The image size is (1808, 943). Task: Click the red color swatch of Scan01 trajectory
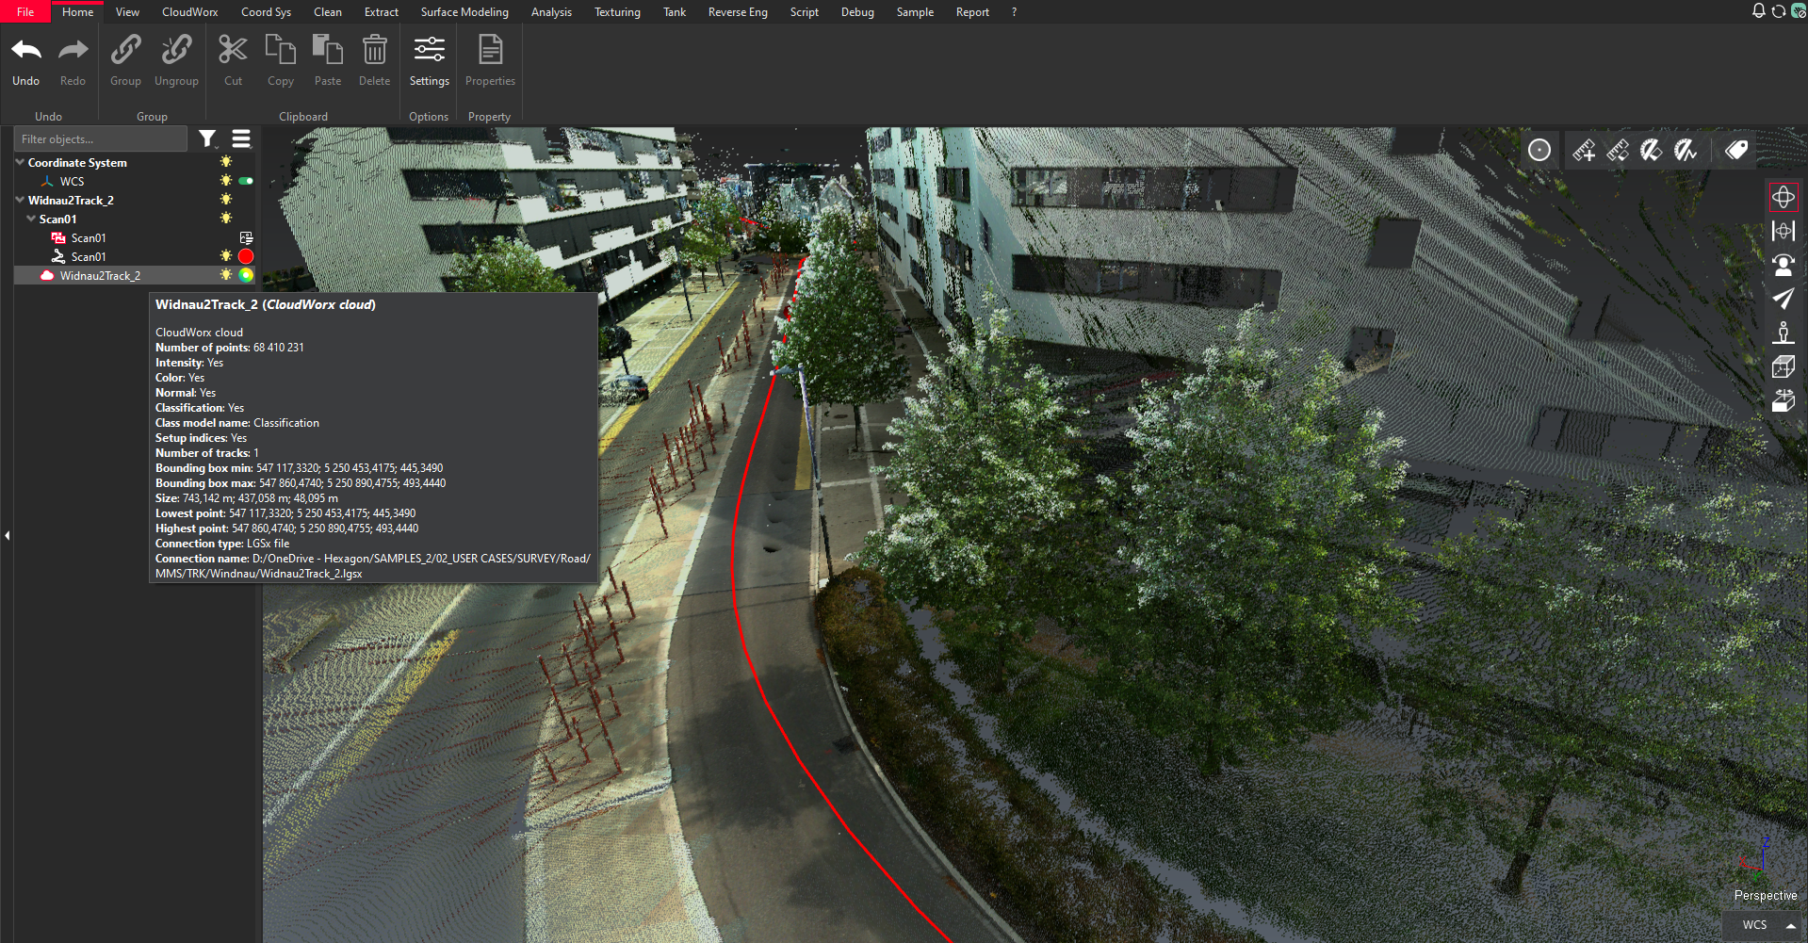click(x=246, y=256)
